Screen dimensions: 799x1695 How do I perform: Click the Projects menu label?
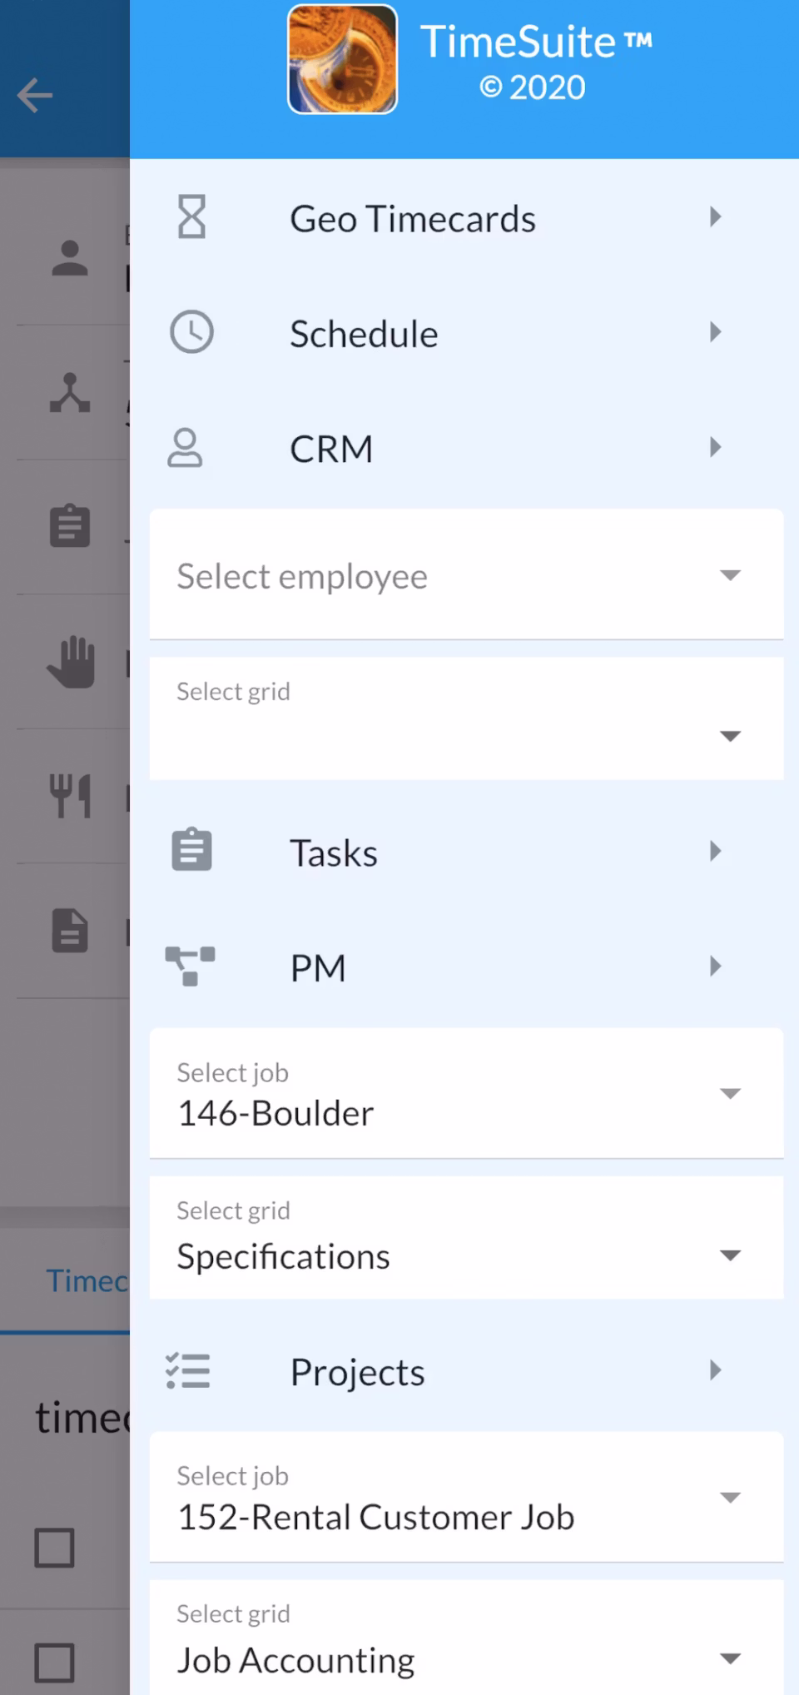click(x=356, y=1370)
